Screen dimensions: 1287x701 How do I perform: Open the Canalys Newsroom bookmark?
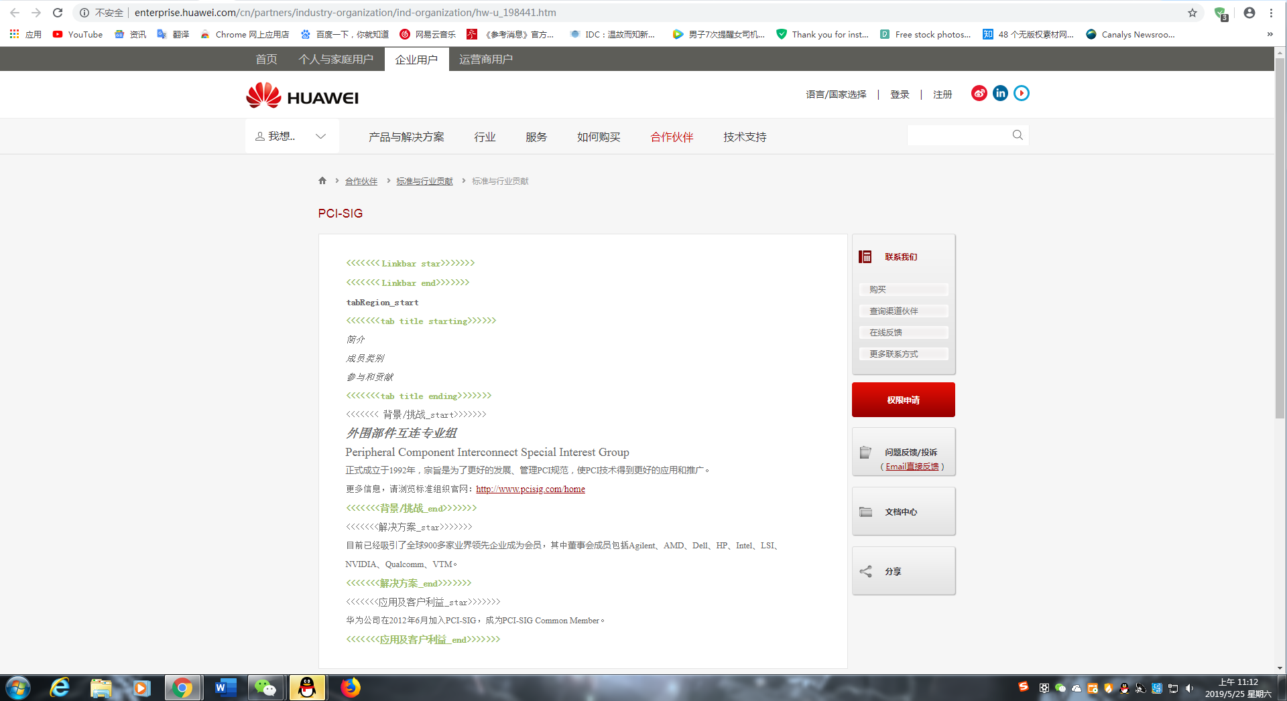pyautogui.click(x=1130, y=34)
